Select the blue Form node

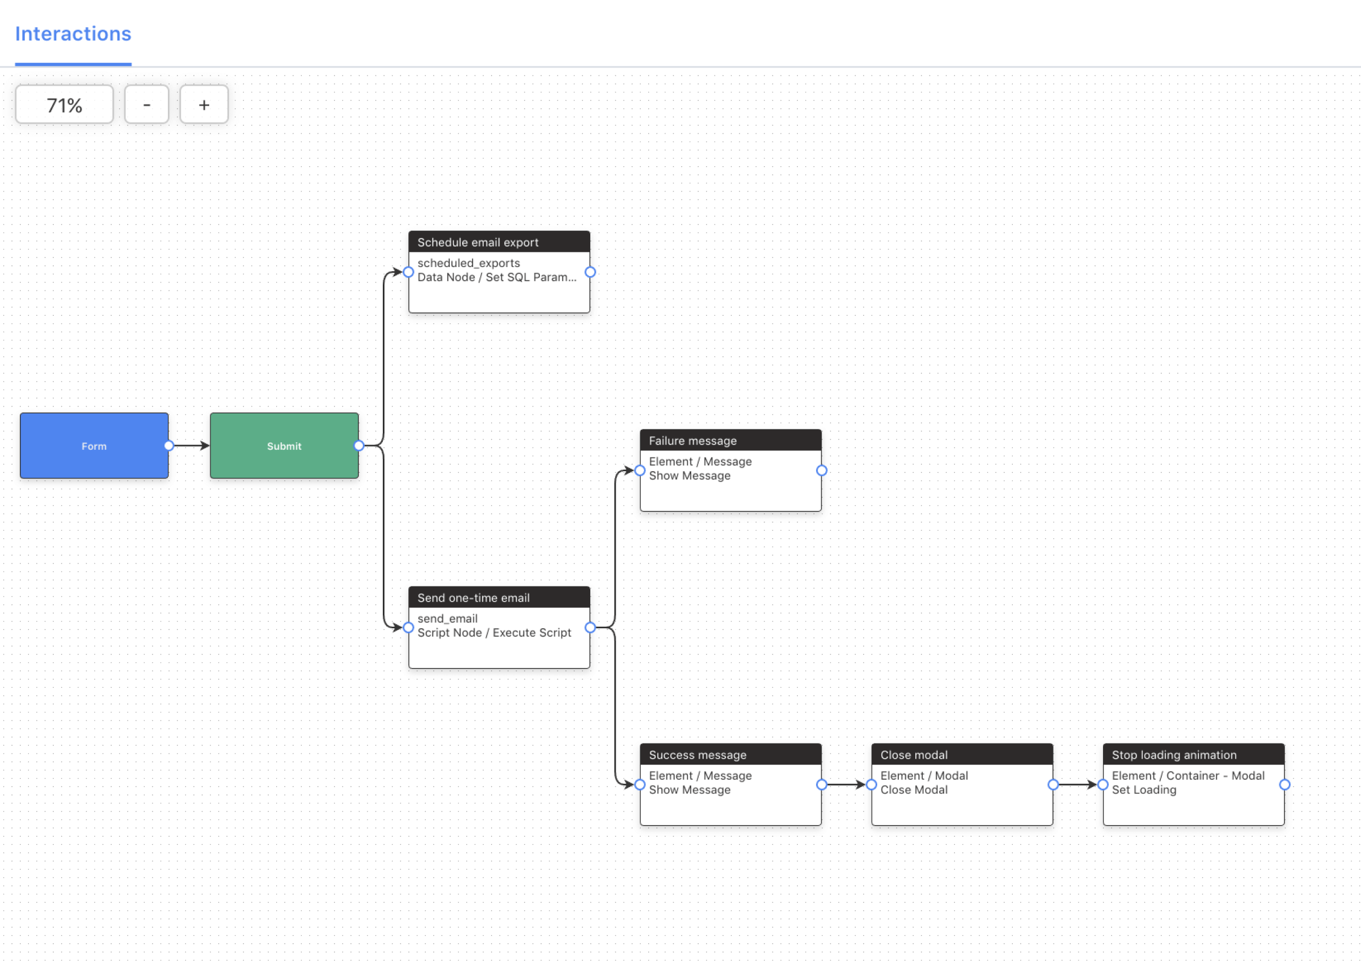point(94,446)
